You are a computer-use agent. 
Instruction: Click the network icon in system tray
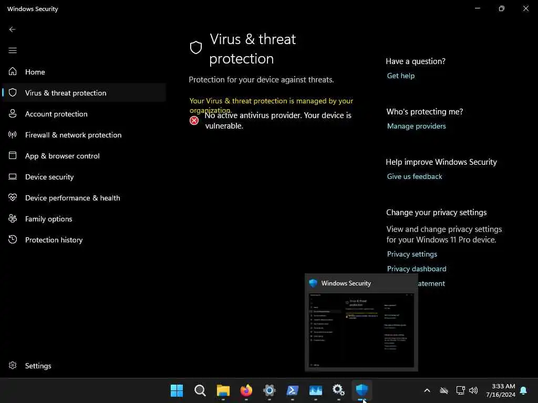pyautogui.click(x=460, y=390)
